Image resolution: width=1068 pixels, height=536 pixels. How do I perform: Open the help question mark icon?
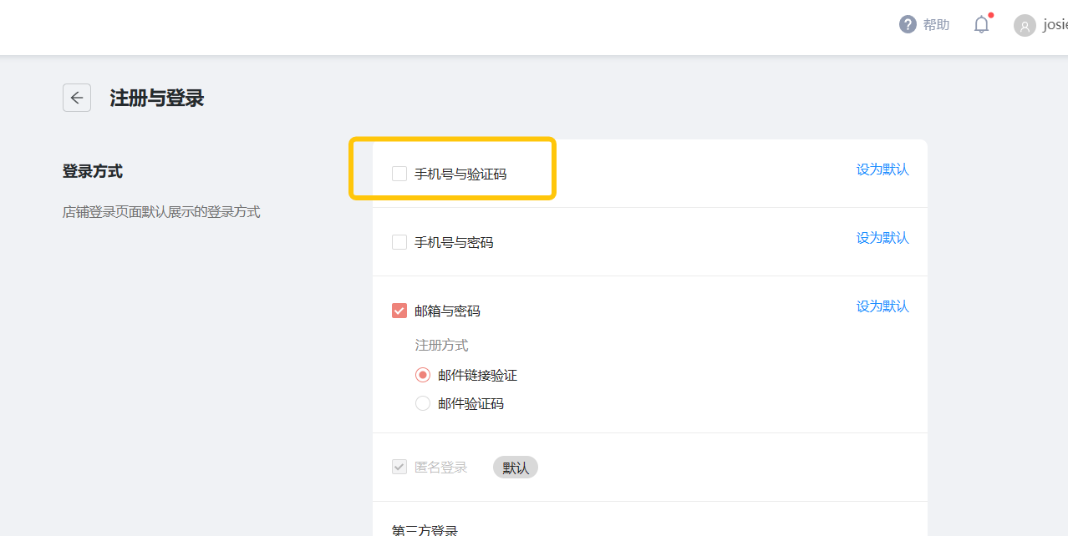[x=908, y=24]
